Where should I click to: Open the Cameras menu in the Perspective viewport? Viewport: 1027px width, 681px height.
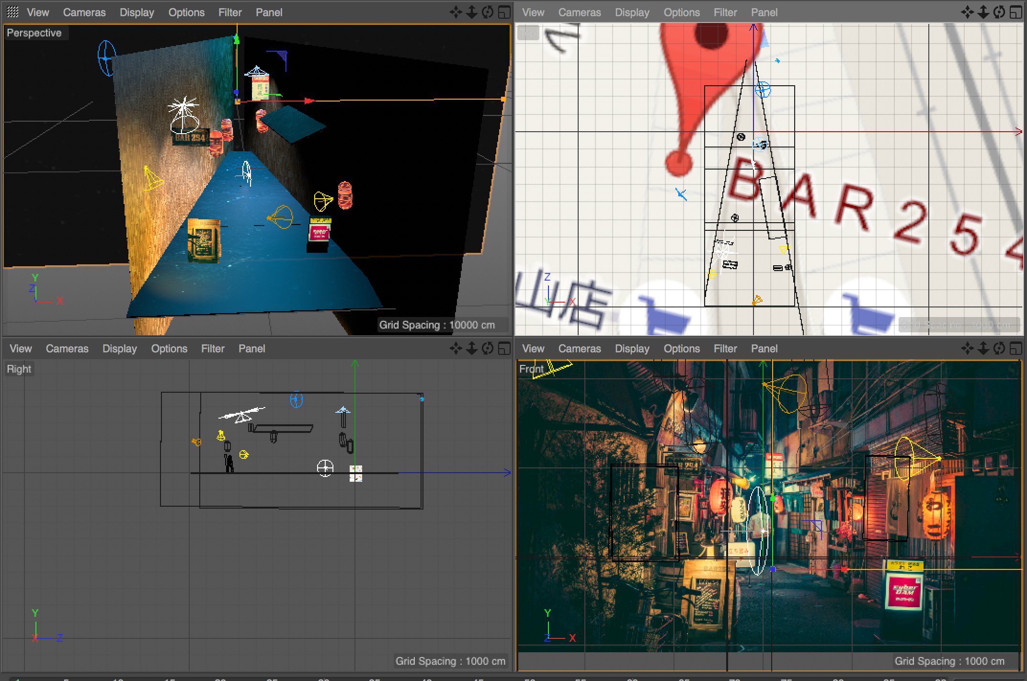[x=84, y=12]
